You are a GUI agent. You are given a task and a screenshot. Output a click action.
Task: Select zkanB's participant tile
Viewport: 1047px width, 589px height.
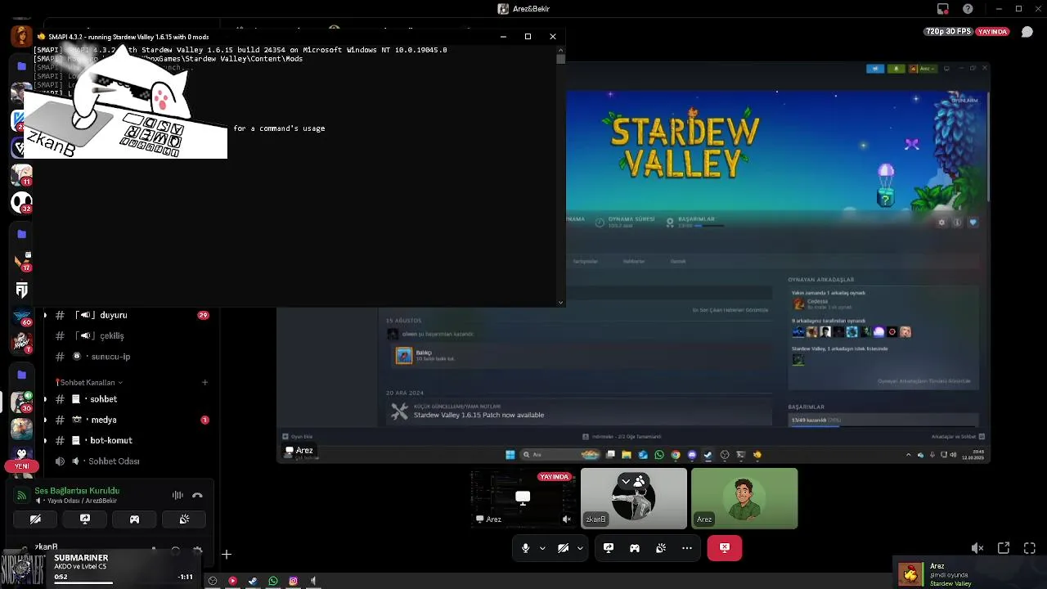(x=634, y=498)
